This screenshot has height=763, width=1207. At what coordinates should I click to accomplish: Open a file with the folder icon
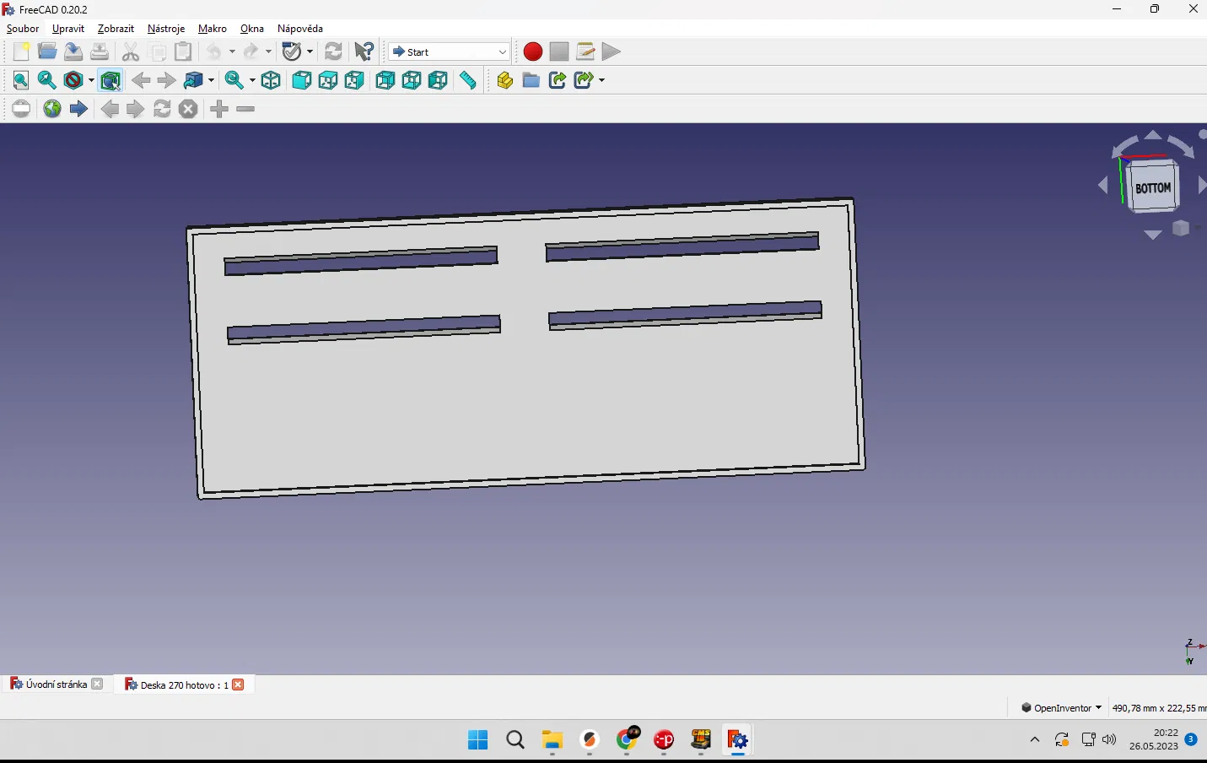pos(47,51)
